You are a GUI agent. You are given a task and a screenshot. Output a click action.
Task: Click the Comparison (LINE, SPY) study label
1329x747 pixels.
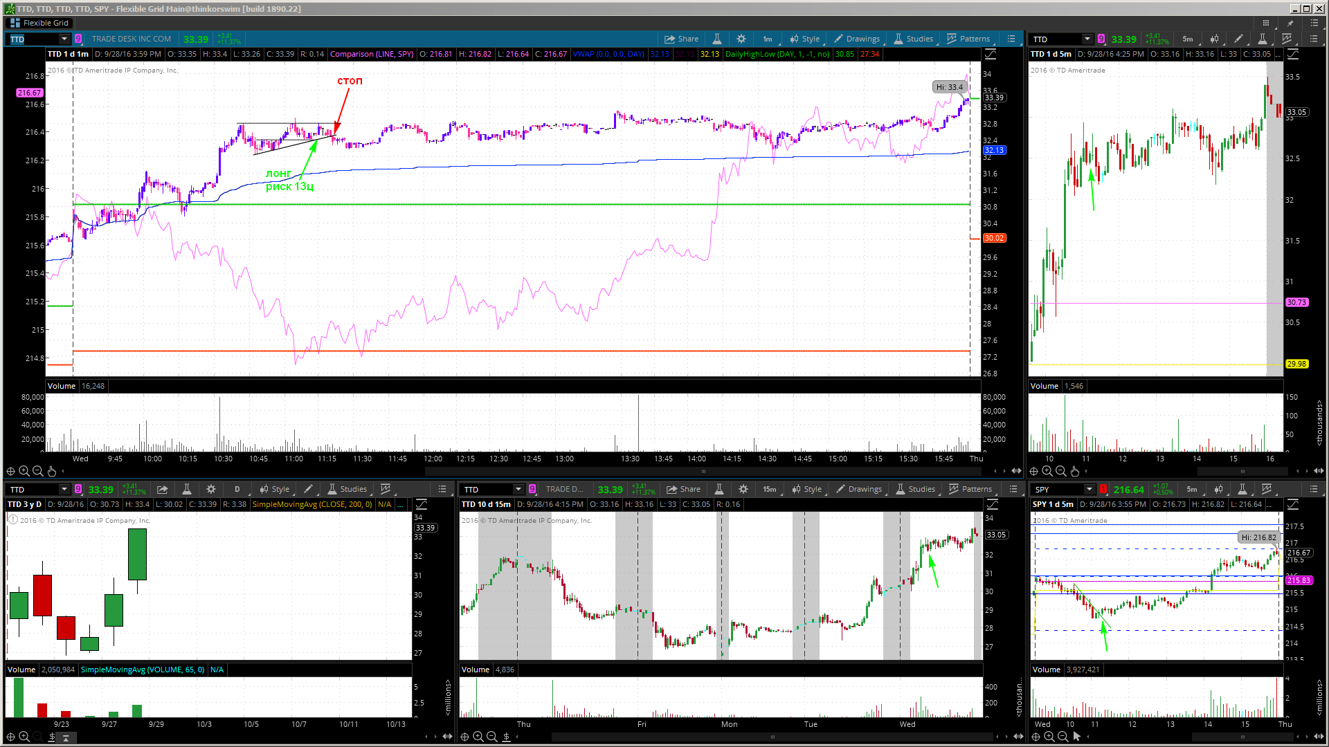pyautogui.click(x=372, y=54)
